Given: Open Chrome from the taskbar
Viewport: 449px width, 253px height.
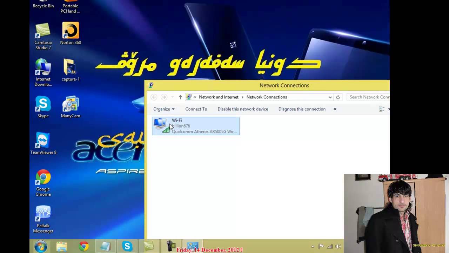Looking at the screenshot, I should [x=83, y=246].
